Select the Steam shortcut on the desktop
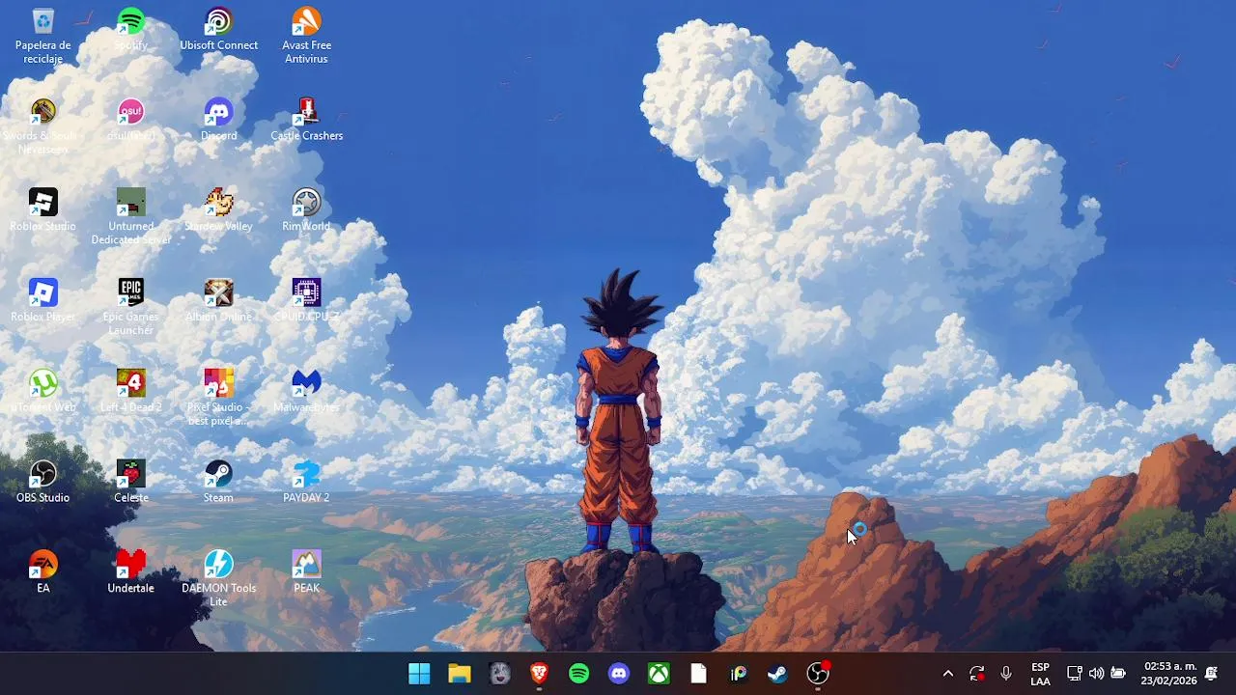The image size is (1236, 695). click(x=218, y=481)
